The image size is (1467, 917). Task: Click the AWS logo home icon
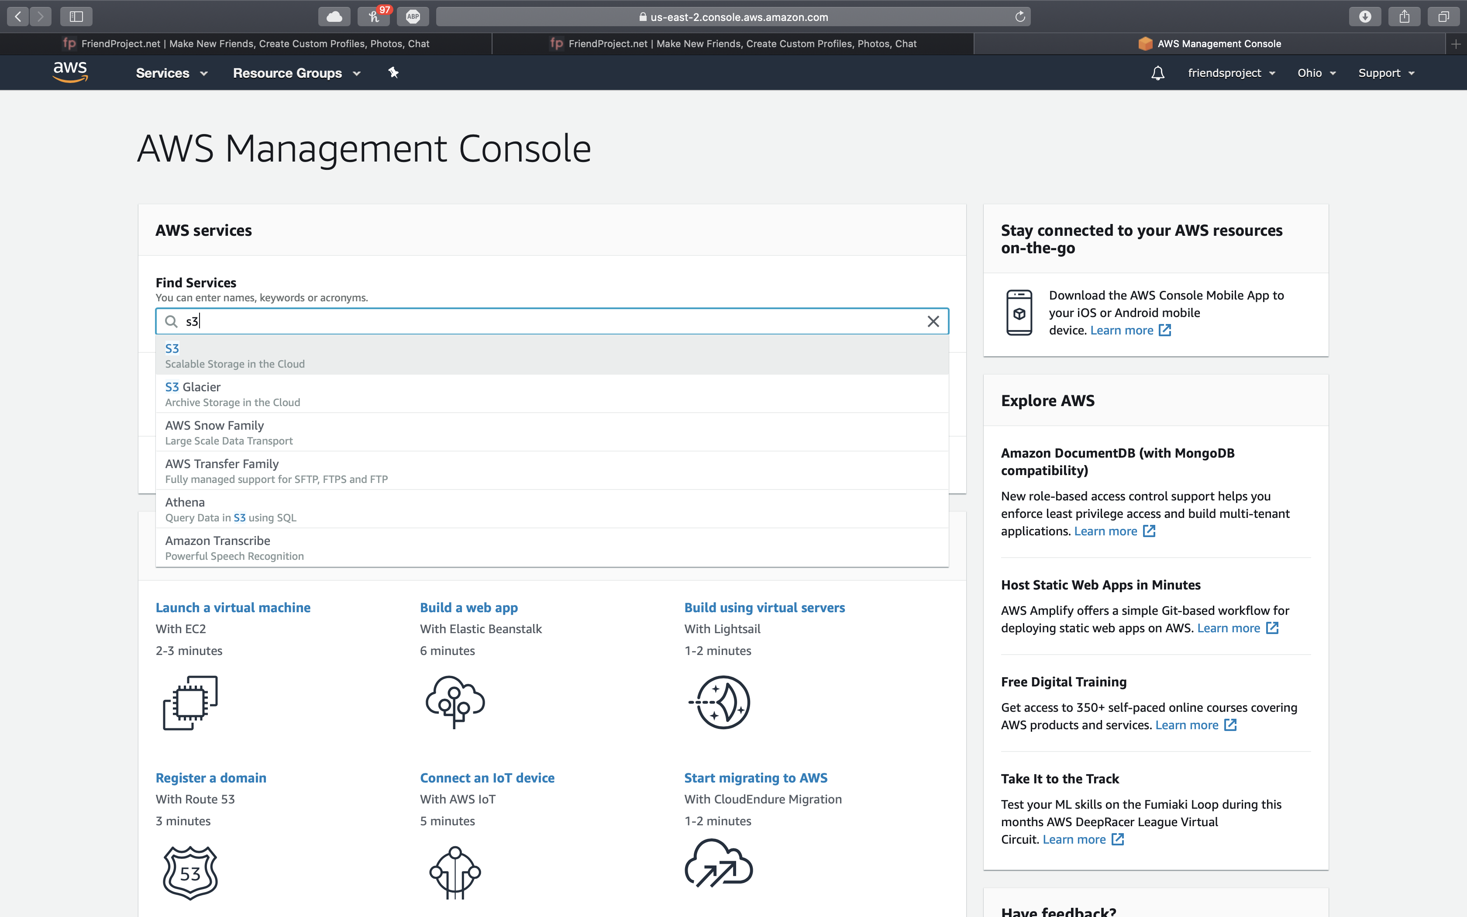pyautogui.click(x=70, y=72)
